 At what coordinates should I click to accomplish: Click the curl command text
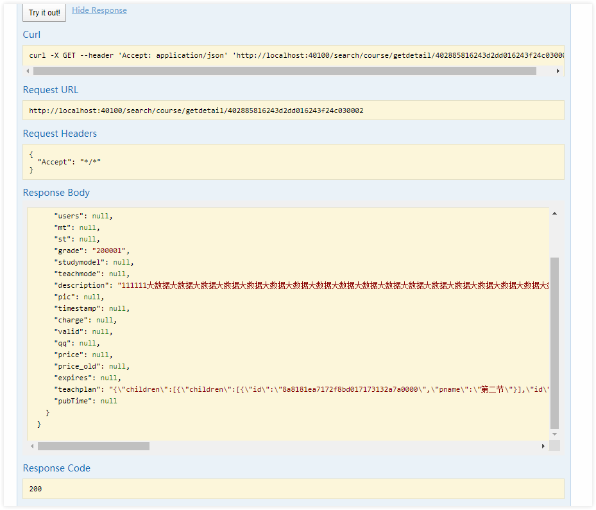click(296, 56)
